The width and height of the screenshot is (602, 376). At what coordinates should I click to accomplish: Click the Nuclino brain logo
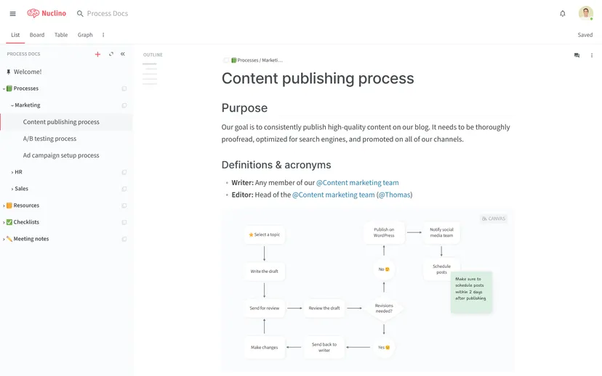[x=33, y=13]
